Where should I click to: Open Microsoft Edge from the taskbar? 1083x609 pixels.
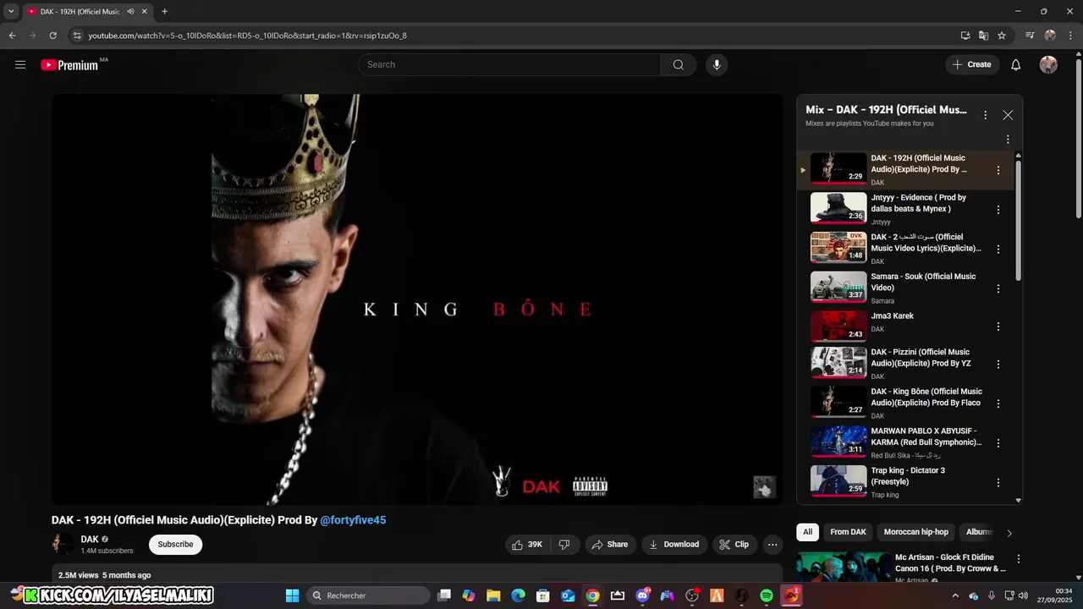[x=518, y=595]
